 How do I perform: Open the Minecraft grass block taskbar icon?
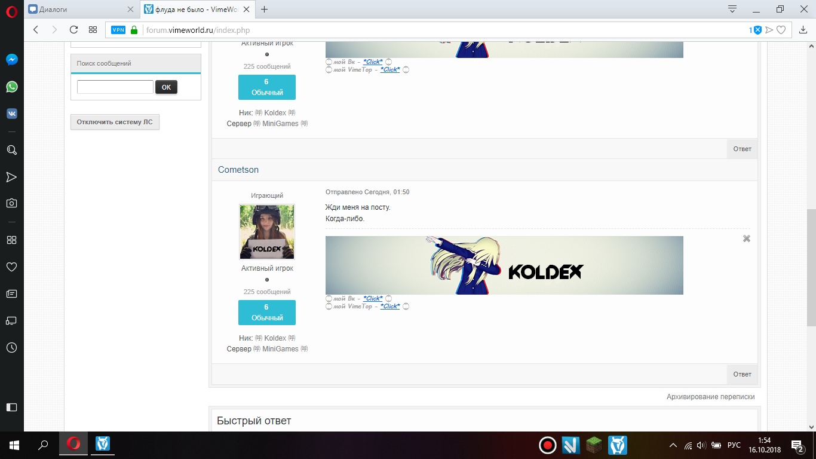pyautogui.click(x=594, y=445)
